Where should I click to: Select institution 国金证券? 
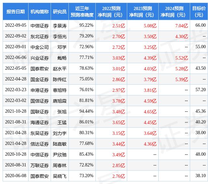click(40, 79)
